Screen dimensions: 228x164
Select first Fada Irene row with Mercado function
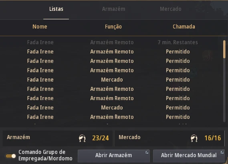click(111, 80)
